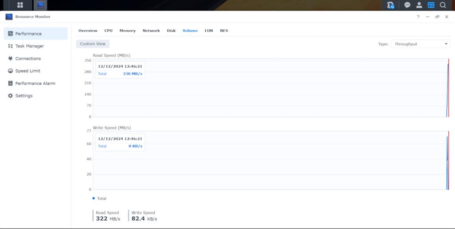
Task: Open the DSM Main Menu grid icon
Action: coord(20,5)
